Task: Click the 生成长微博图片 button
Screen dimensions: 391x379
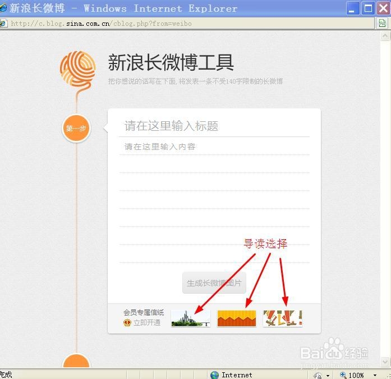Action: point(214,283)
